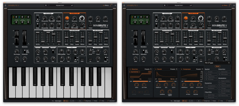Toggle the Distortion effect power button

tap(130, 69)
